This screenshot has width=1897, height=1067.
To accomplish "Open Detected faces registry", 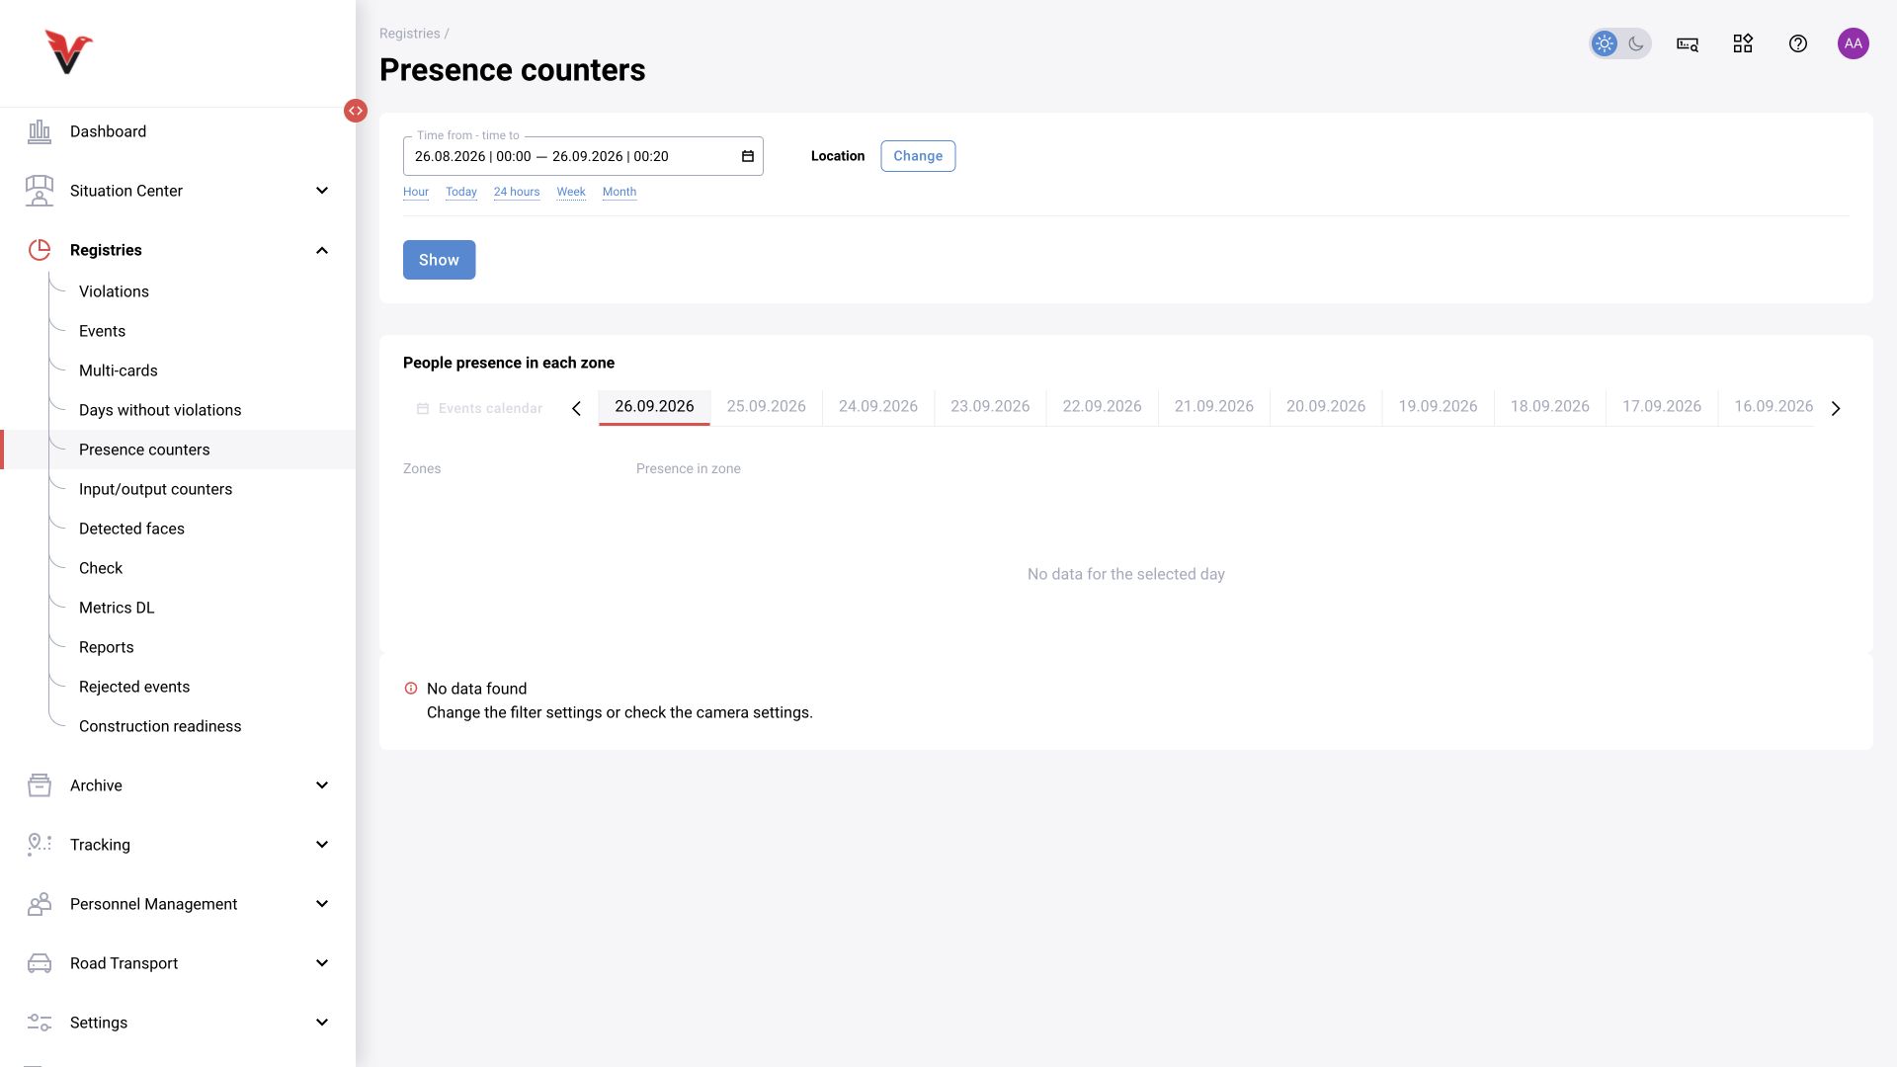I will click(131, 529).
